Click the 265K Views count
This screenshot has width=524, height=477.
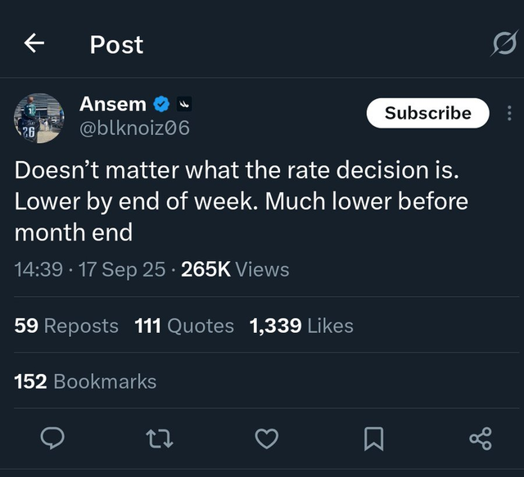coord(235,269)
